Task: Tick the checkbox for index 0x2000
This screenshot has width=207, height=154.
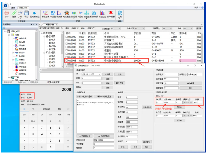Action: pyautogui.click(x=66, y=37)
